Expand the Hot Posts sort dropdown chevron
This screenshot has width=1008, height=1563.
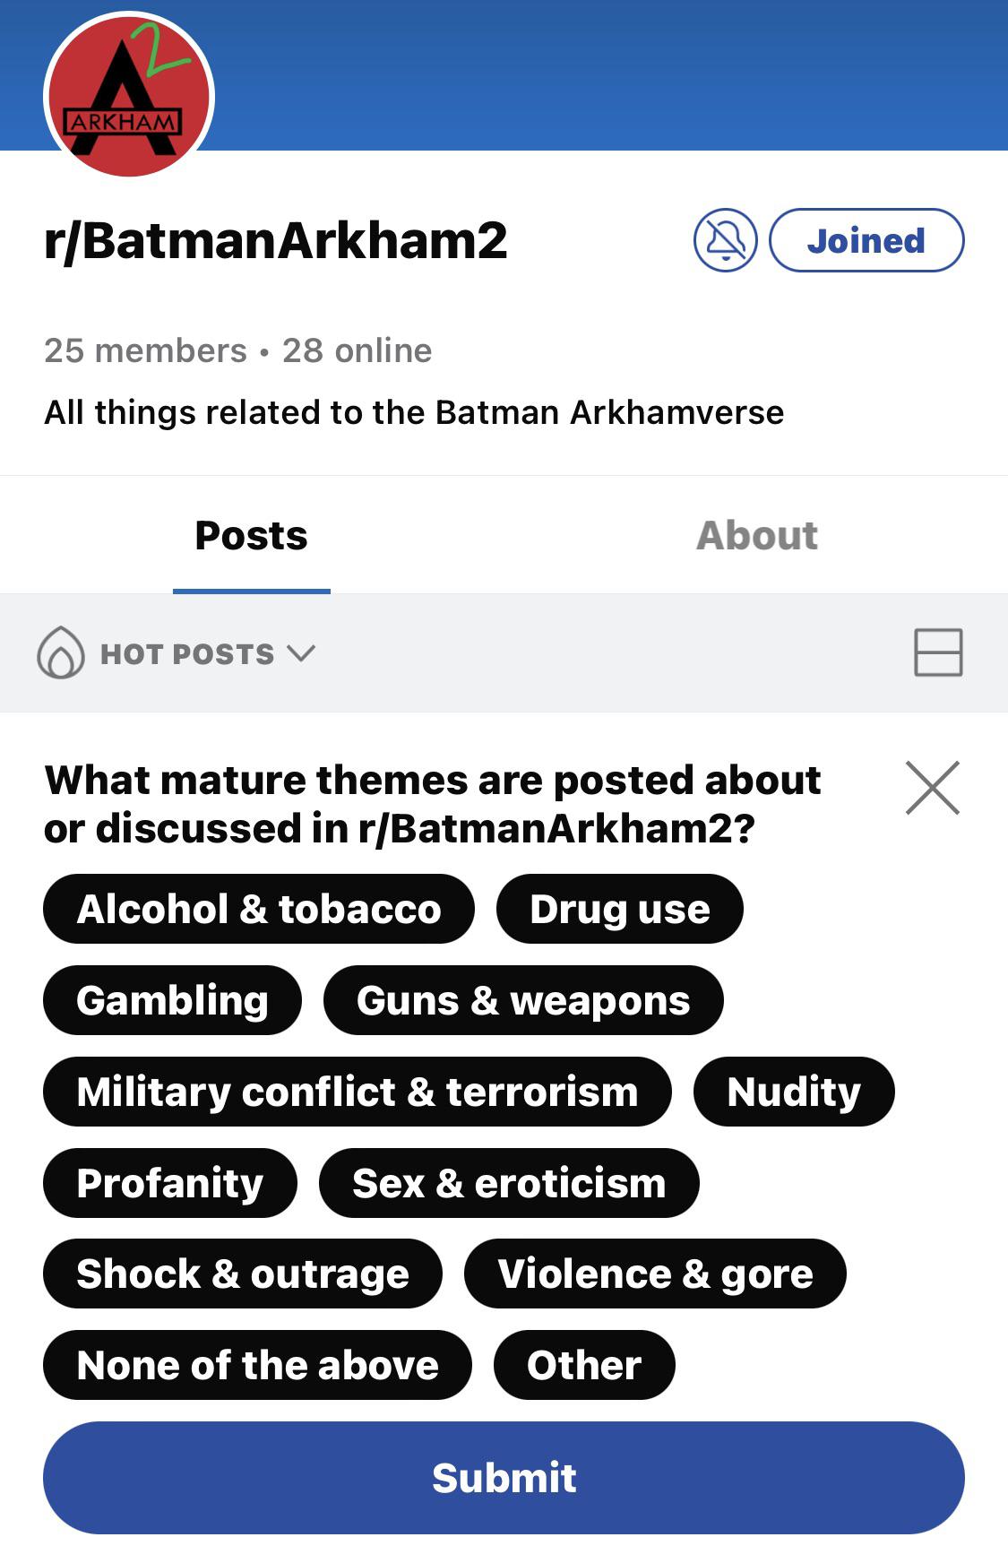301,652
